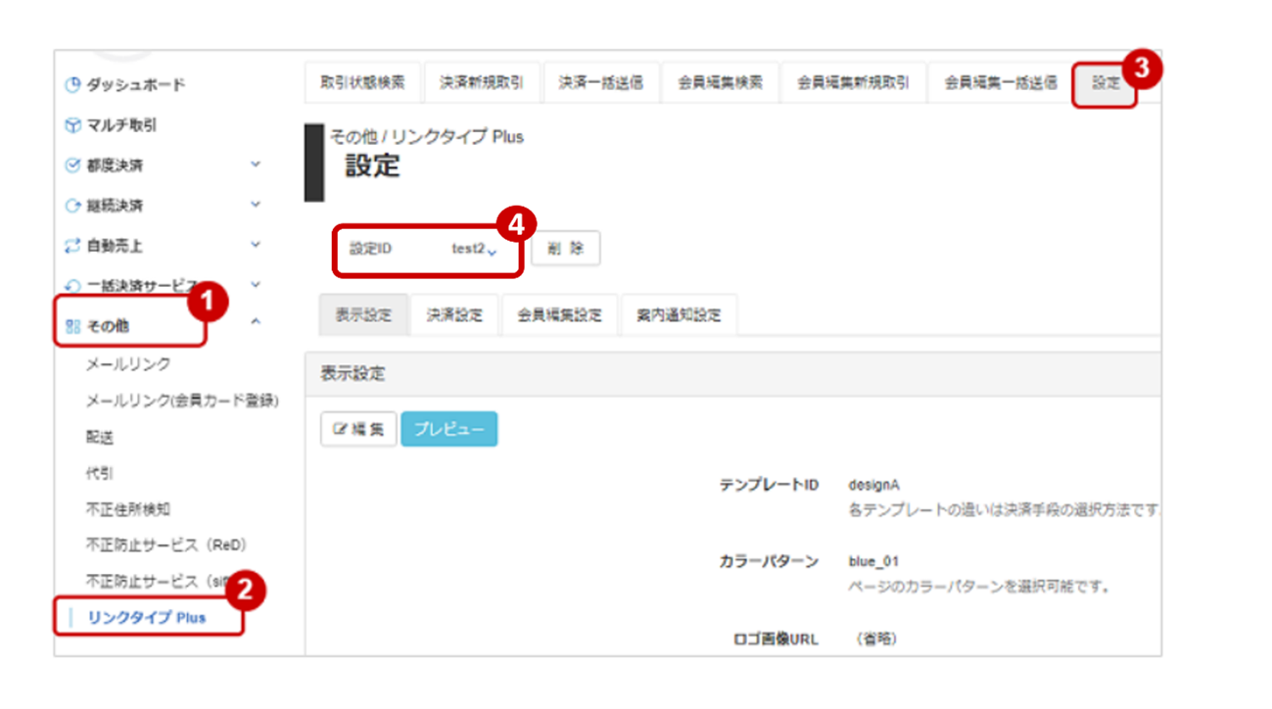Select the マルチ取引 icon in sidebar
This screenshot has height=709, width=1272.
(71, 126)
